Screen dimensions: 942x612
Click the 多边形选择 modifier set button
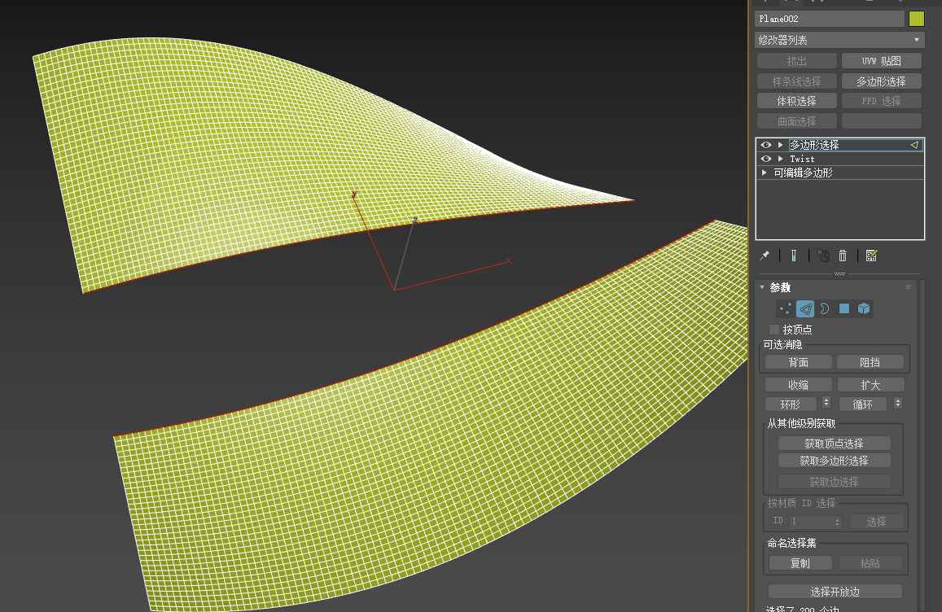tap(881, 81)
